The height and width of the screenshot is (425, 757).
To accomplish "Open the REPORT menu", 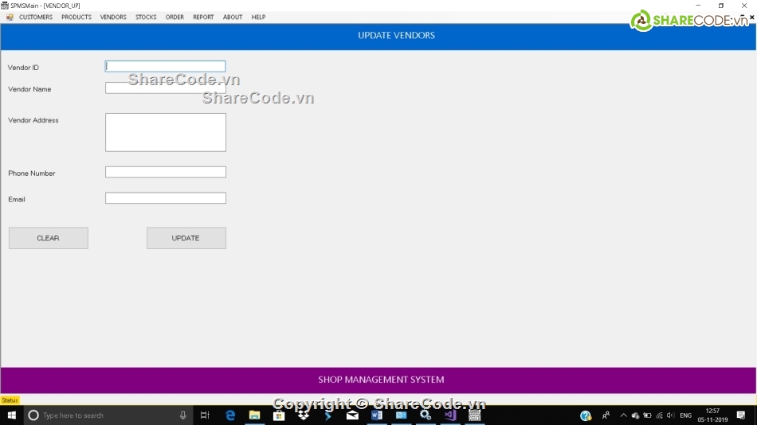I will coord(203,17).
